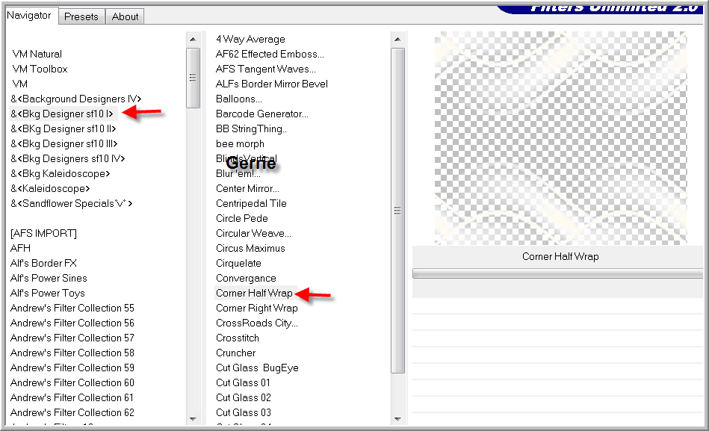Select &<Sandflower Specials'v'> category
This screenshot has height=431, width=709.
coord(72,203)
